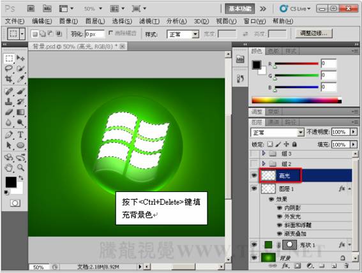This screenshot has width=362, height=273.
Task: Switch to the 路径 tab
Action: click(x=290, y=122)
